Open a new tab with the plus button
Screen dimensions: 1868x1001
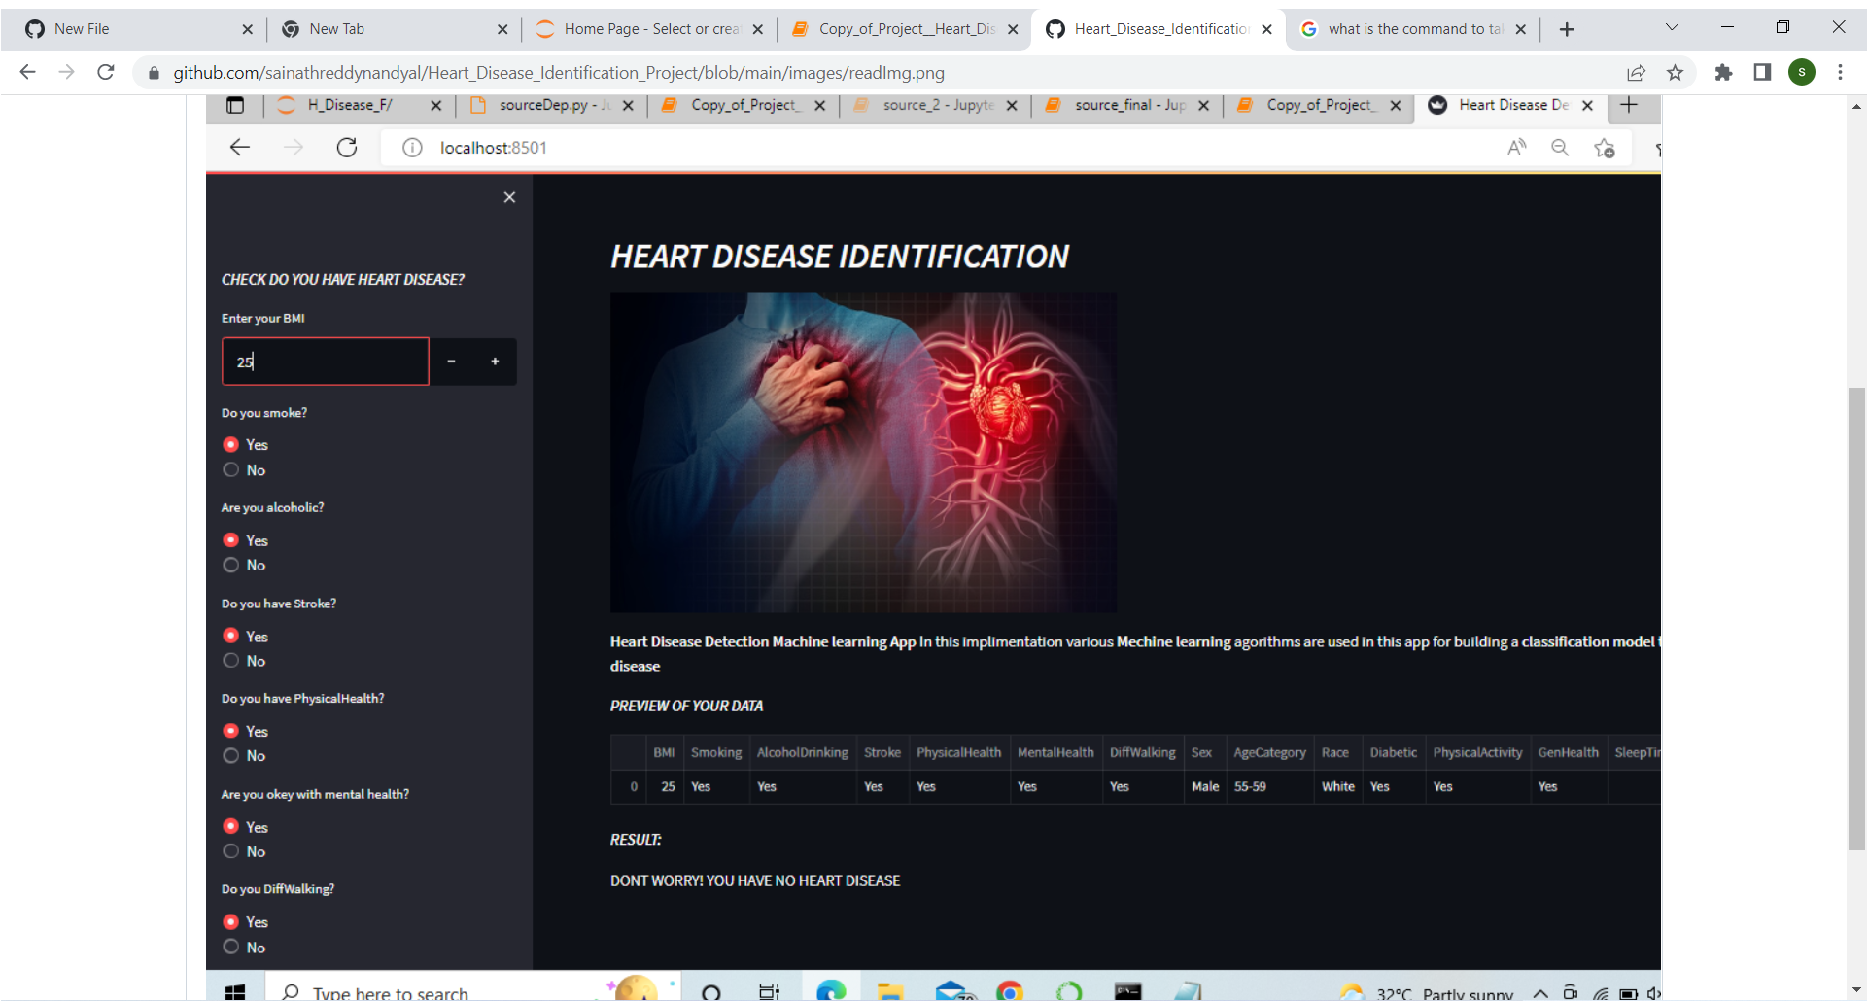point(1567,28)
